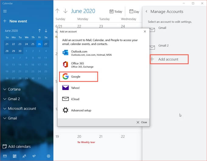The image size is (207, 161).
Task: Open the To Do checkmark icon
Action: (34, 156)
